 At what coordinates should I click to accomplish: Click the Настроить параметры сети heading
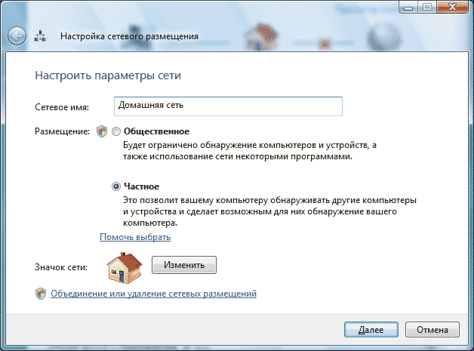pos(108,76)
